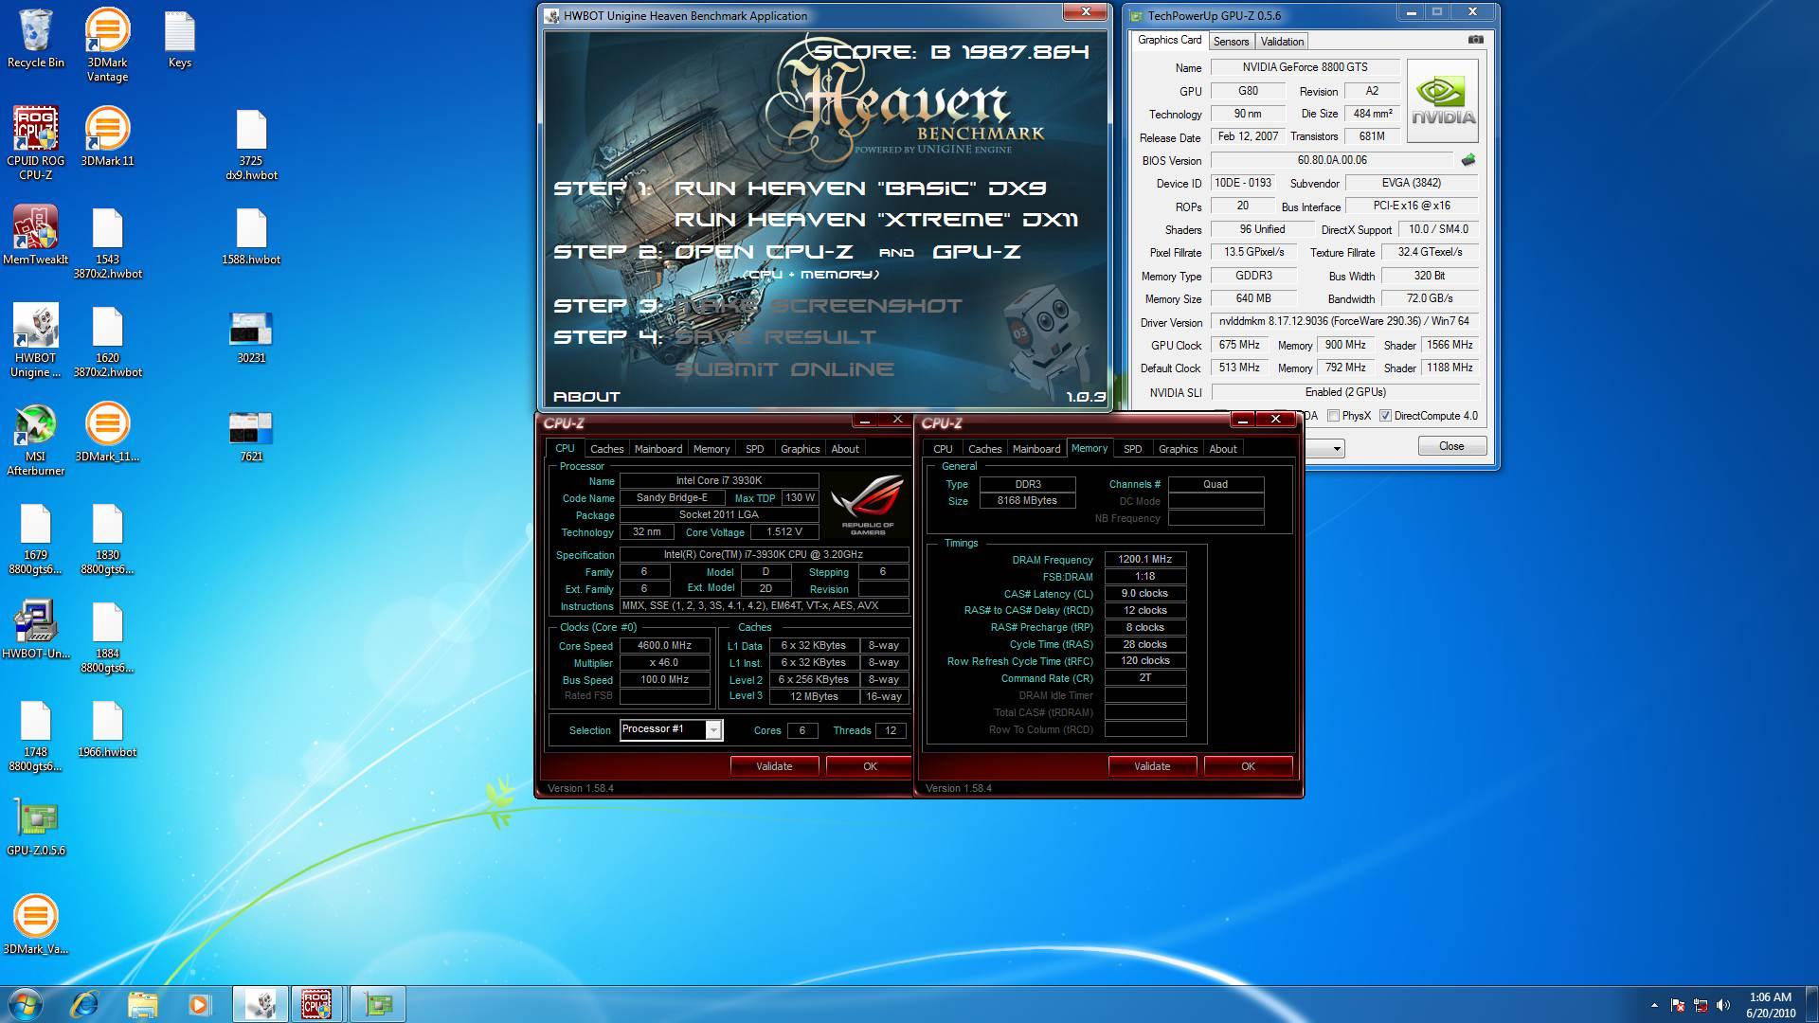Image resolution: width=1819 pixels, height=1023 pixels.
Task: Click OK in left CPU-Z window
Action: (x=870, y=766)
